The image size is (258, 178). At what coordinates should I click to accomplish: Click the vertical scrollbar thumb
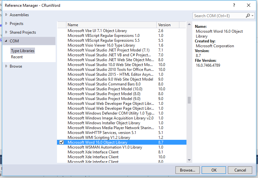tap(189, 100)
